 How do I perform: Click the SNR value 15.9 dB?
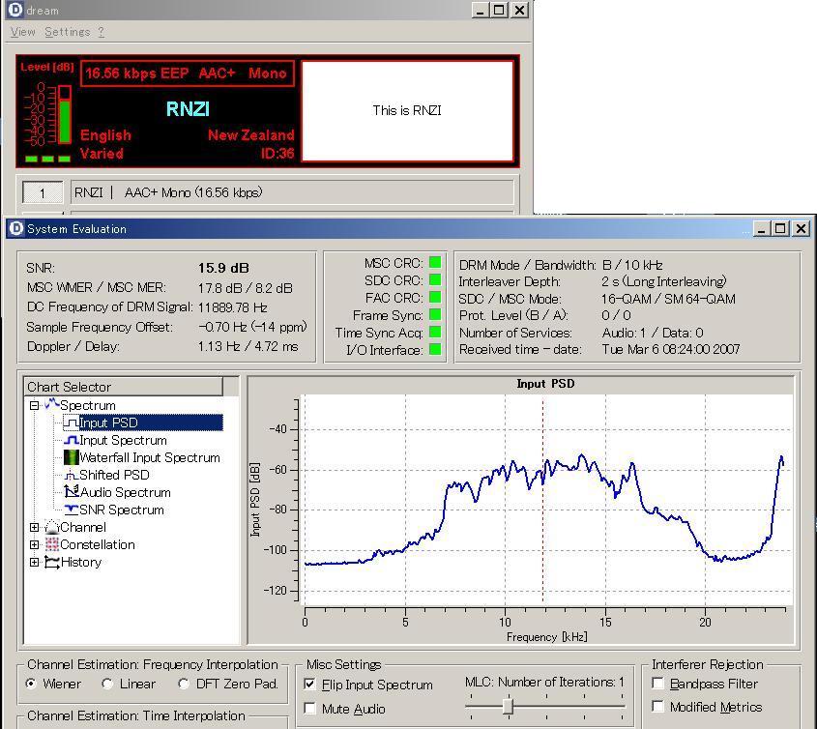pyautogui.click(x=223, y=268)
